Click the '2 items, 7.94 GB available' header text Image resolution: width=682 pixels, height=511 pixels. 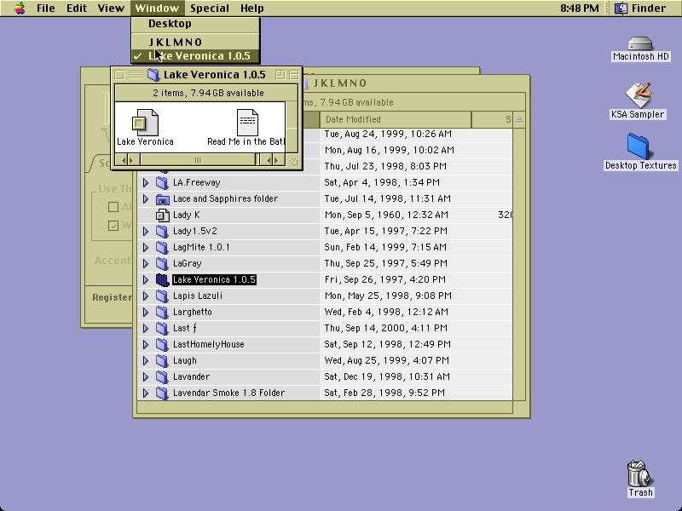pyautogui.click(x=208, y=93)
